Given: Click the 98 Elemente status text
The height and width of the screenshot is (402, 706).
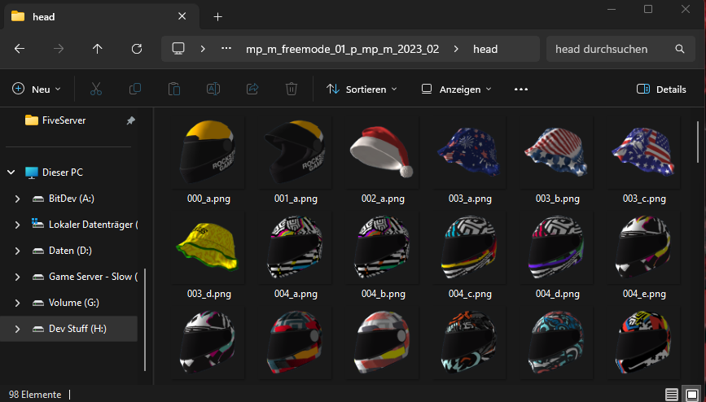Looking at the screenshot, I should pyautogui.click(x=35, y=395).
